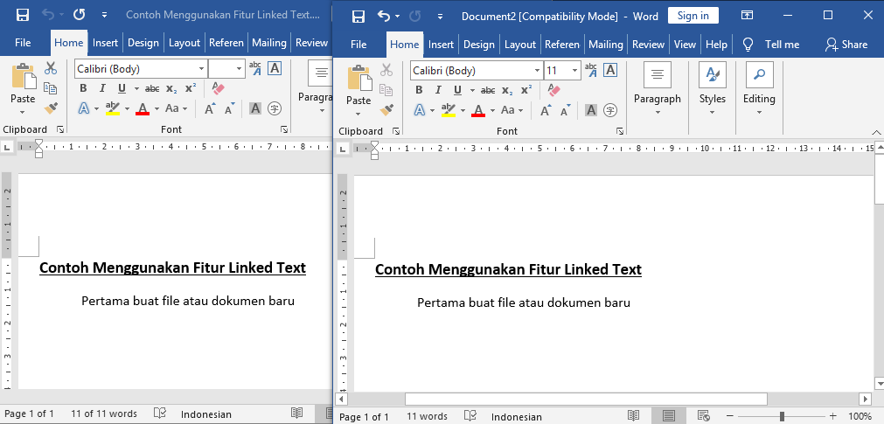Click Phonetic Guide icon in Document2 window
This screenshot has width=884, height=424.
591,70
